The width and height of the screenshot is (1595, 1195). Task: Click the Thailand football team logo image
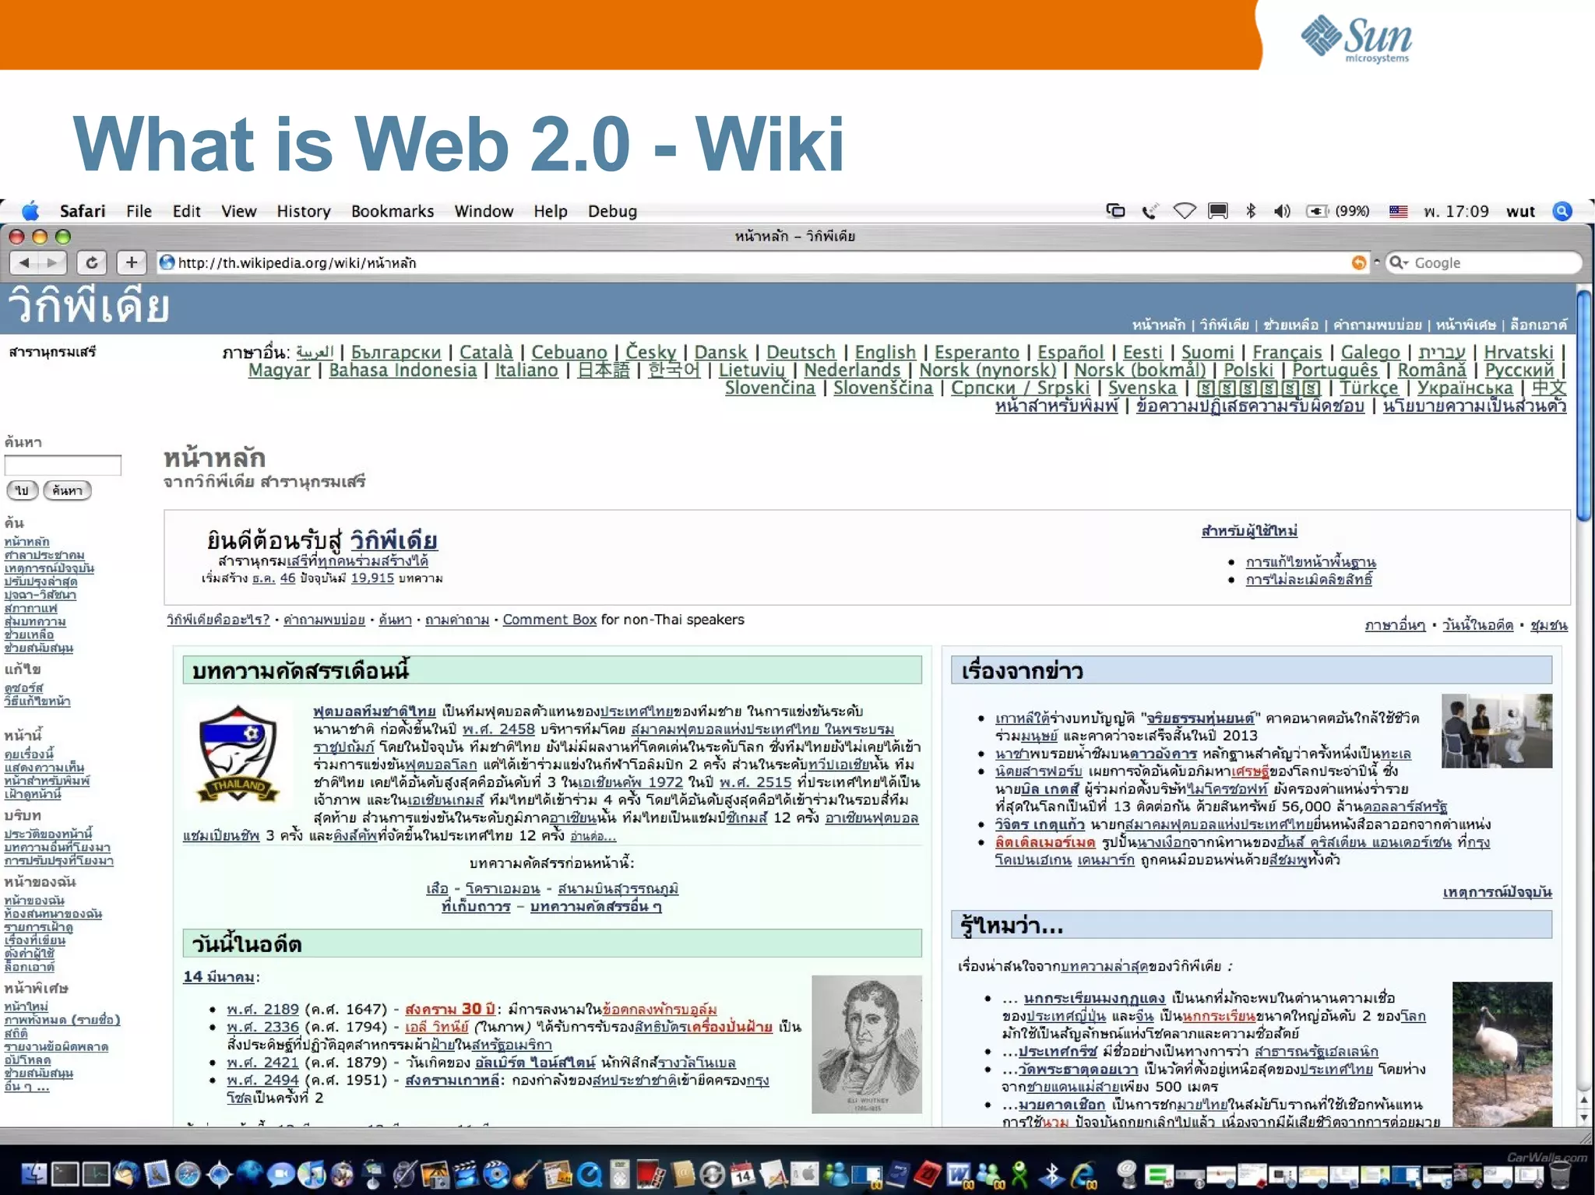238,754
